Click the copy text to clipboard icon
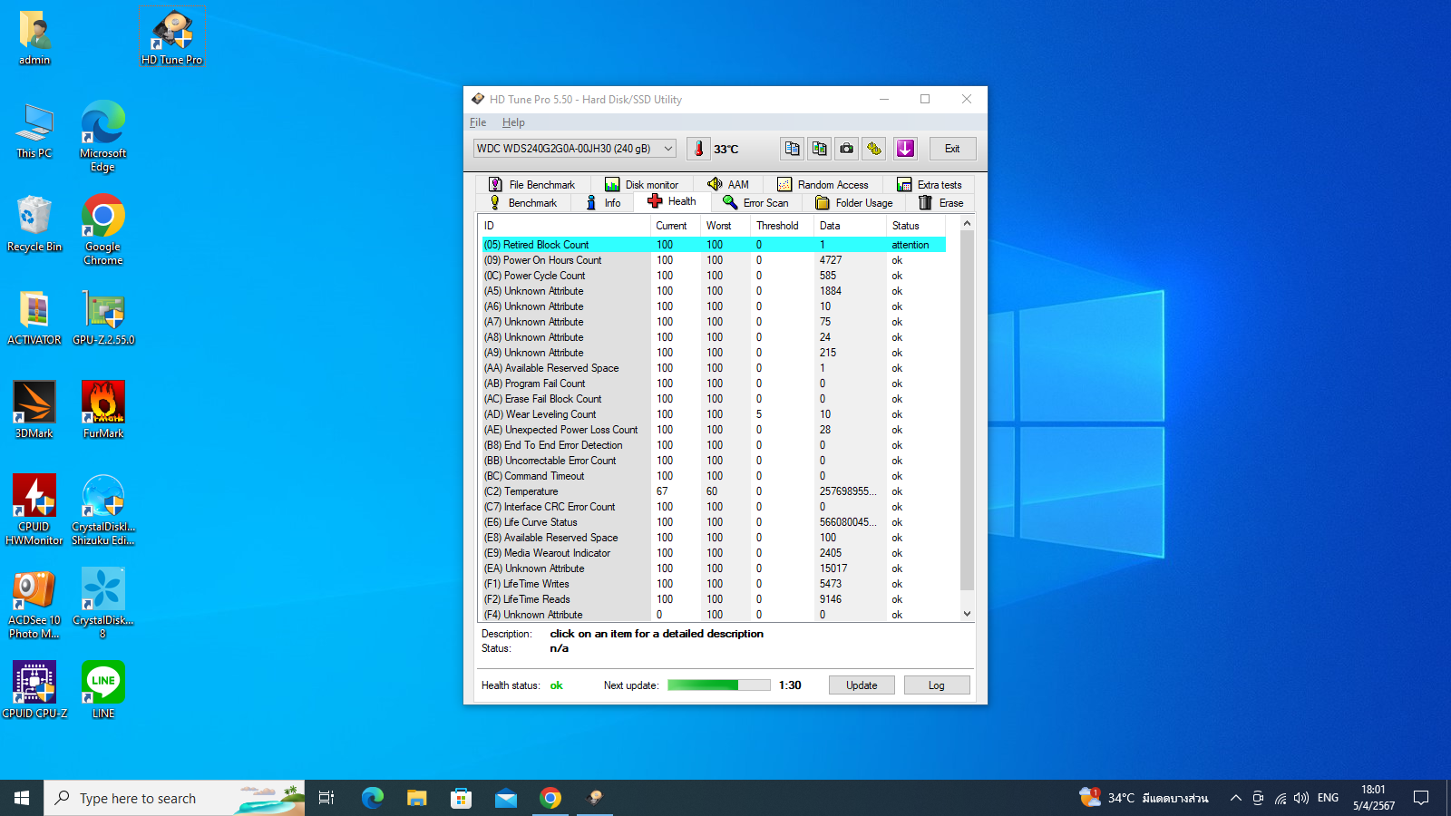This screenshot has width=1451, height=816. point(793,149)
